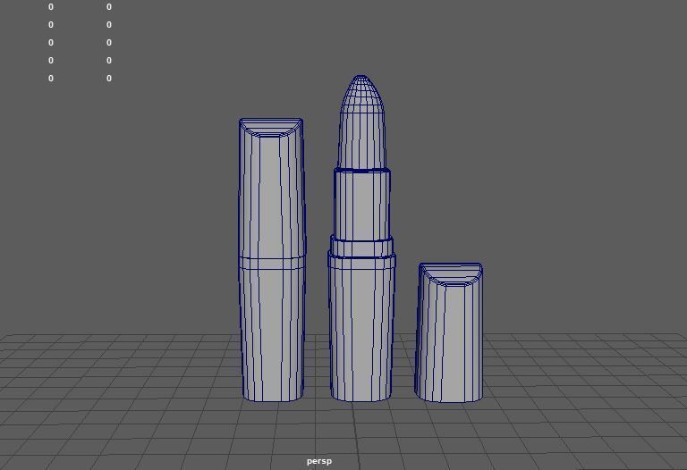Select the open lipstick's bottom base tube
The image size is (687, 470).
coord(361,326)
